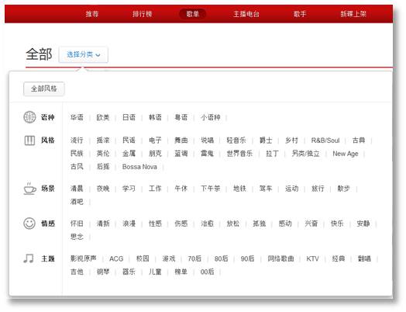Select the 学习 scene
406x312 pixels.
tap(129, 189)
